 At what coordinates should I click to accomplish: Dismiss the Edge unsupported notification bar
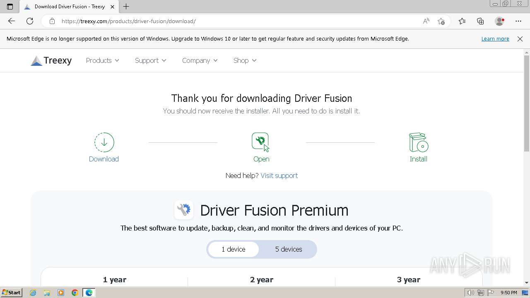[x=520, y=39]
